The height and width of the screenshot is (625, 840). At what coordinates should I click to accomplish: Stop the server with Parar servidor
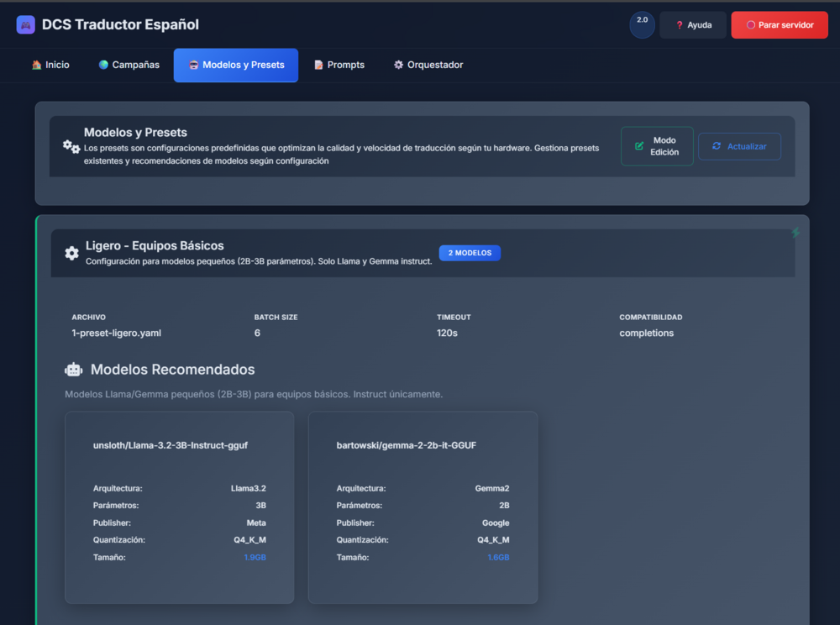click(780, 25)
